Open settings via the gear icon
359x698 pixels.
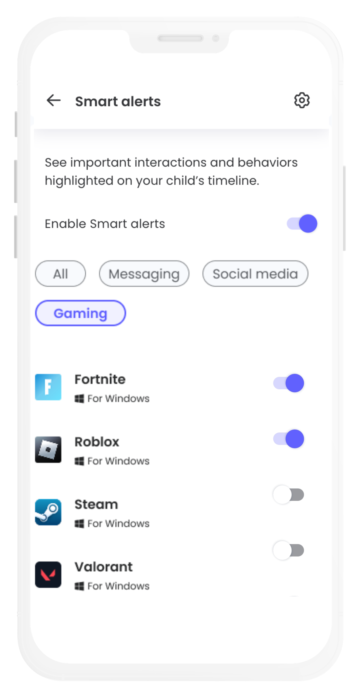(302, 101)
